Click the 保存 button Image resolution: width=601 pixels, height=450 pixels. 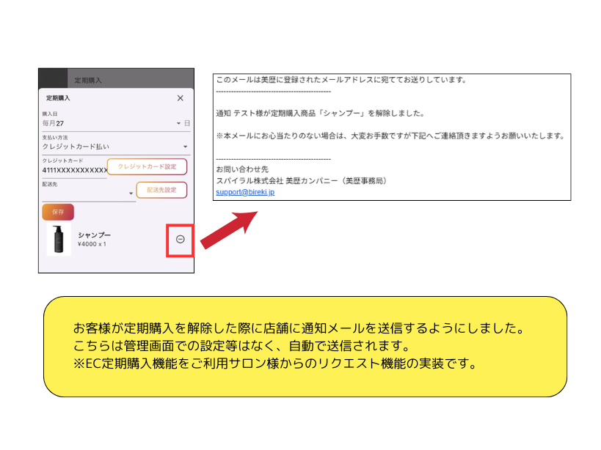(58, 212)
